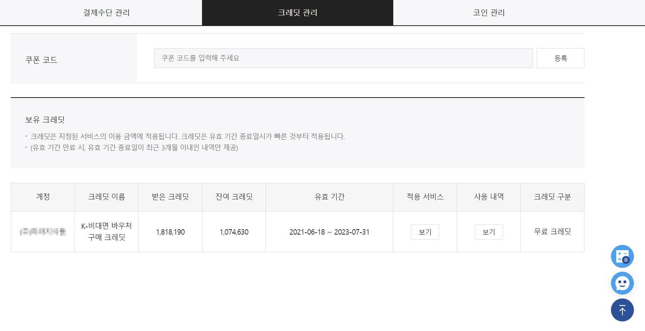This screenshot has width=645, height=331.
Task: Click the 크레딧 구분 column header
Action: point(552,197)
